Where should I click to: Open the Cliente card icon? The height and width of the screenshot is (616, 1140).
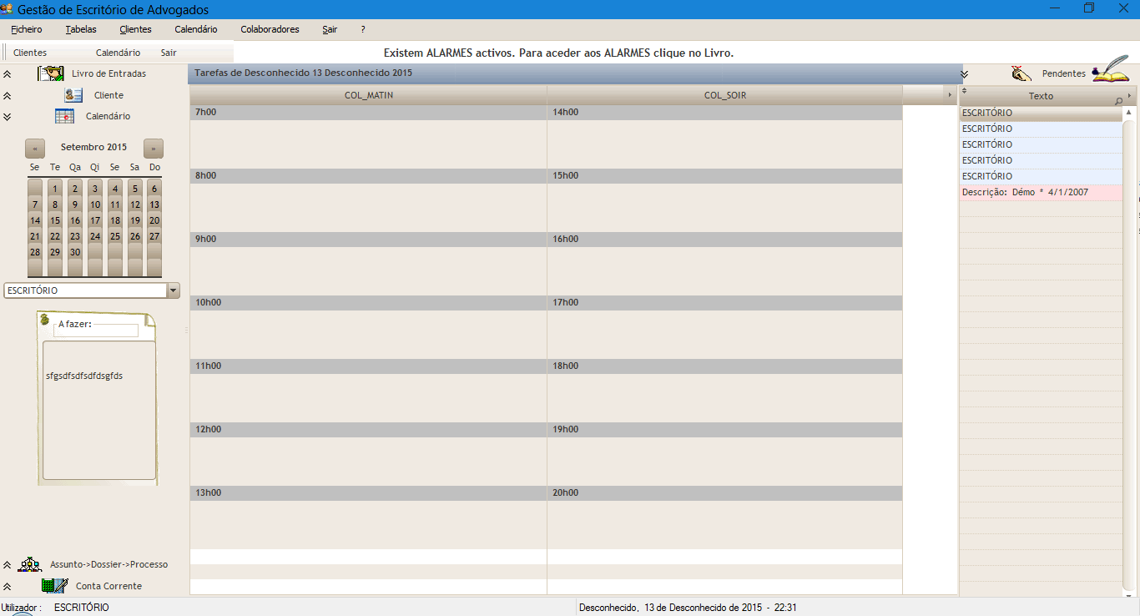(x=73, y=95)
